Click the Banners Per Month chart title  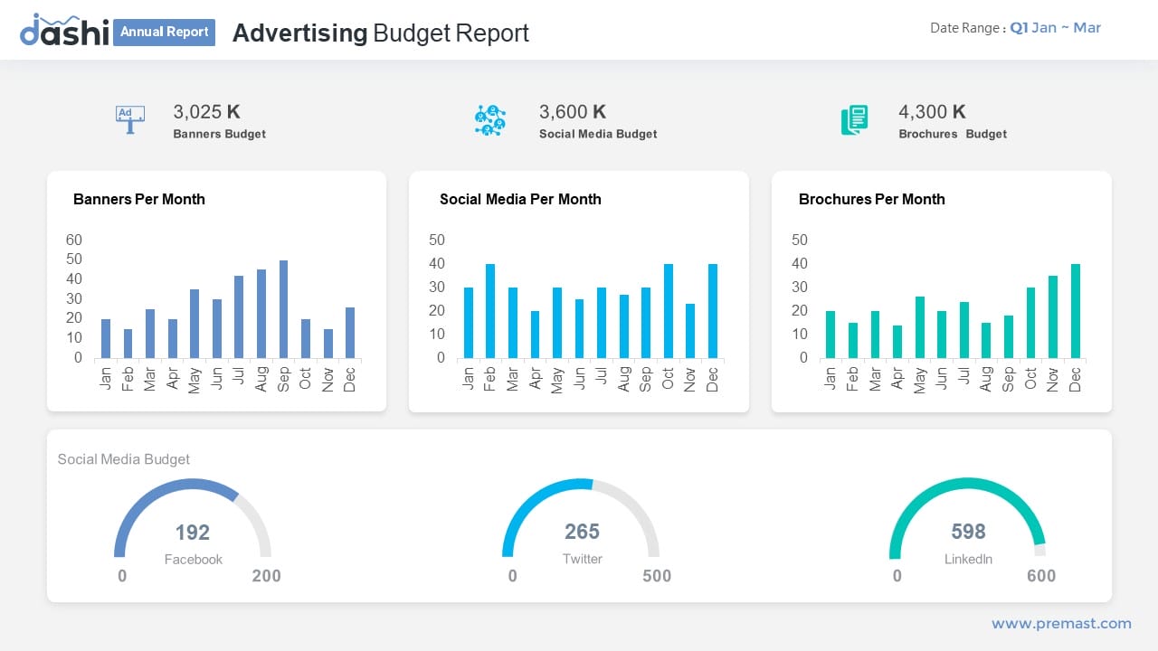point(139,199)
